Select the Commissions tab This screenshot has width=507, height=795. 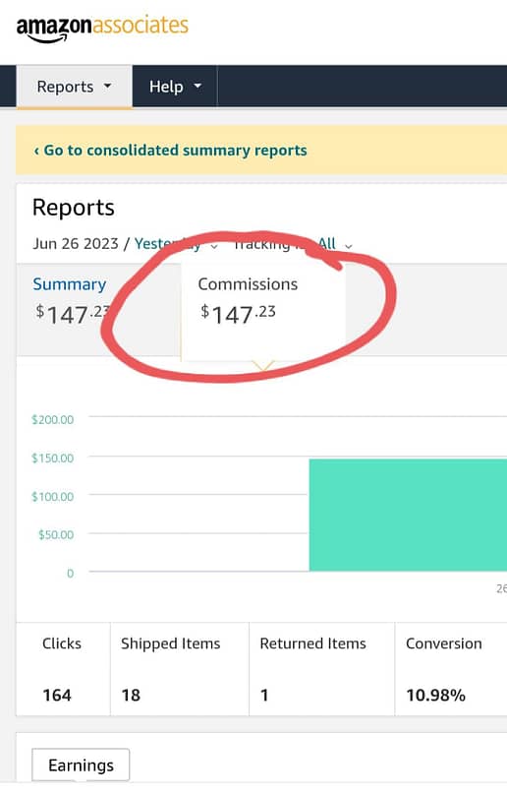click(263, 310)
